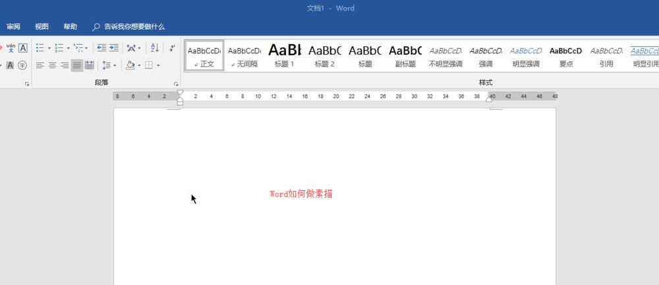Image resolution: width=659 pixels, height=285 pixels.
Task: Open the Font dialog launcher
Action: pyautogui.click(x=27, y=84)
